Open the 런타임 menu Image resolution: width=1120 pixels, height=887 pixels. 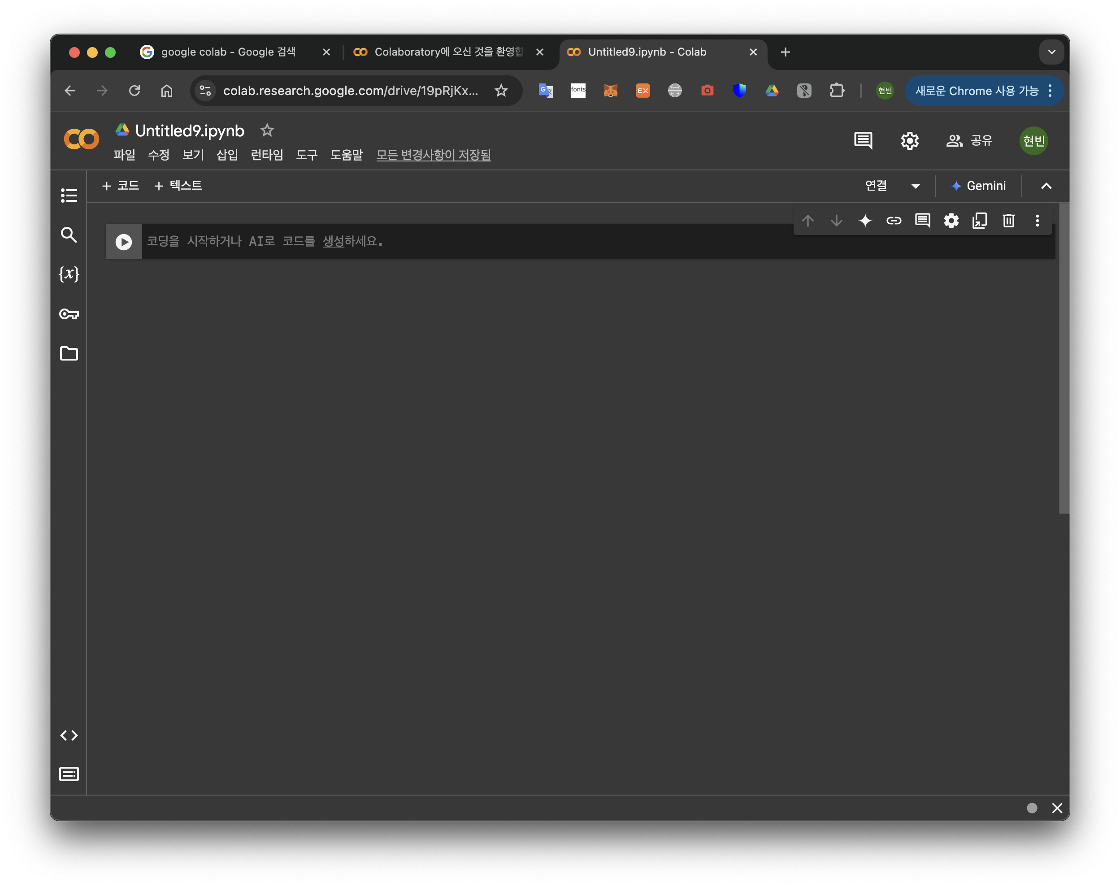267,155
